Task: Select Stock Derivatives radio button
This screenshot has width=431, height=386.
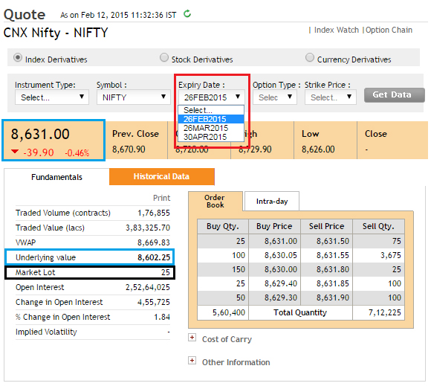Action: (x=164, y=57)
